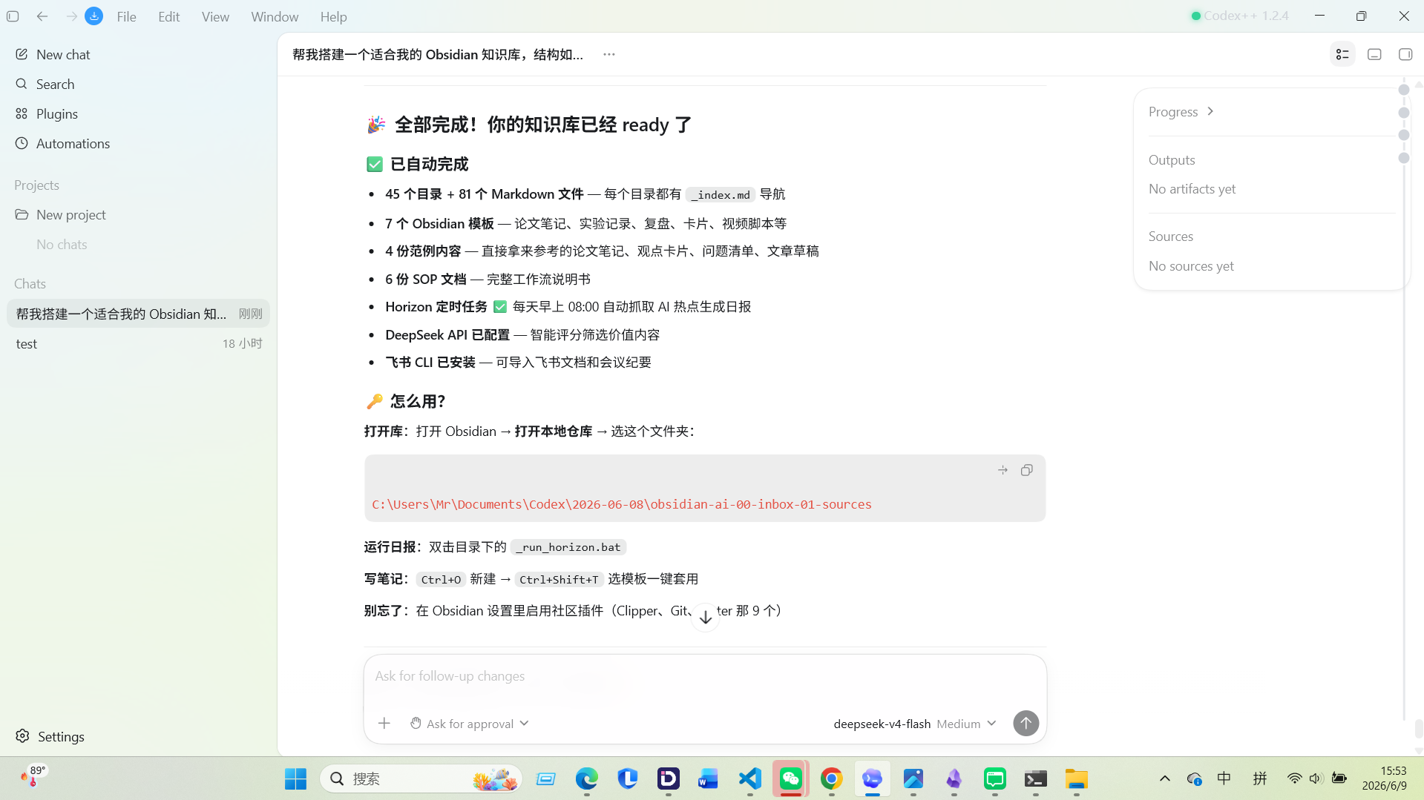Image resolution: width=1424 pixels, height=800 pixels.
Task: Toggle the bottom panel layout icon
Action: pyautogui.click(x=1374, y=54)
